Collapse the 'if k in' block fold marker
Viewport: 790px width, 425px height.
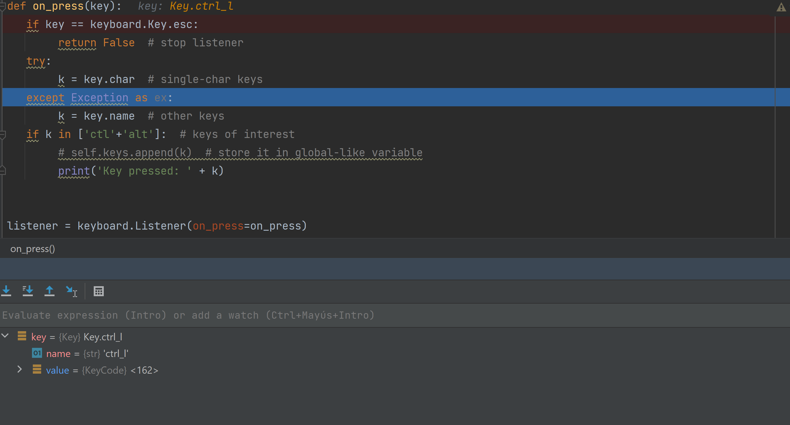tap(3, 135)
